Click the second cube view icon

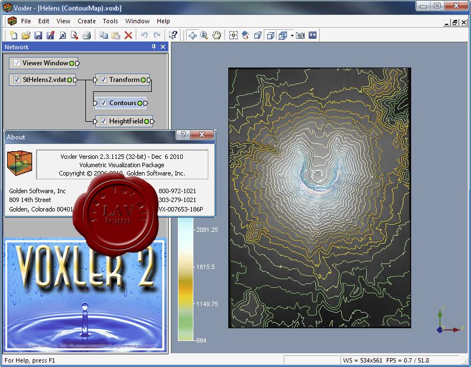click(x=270, y=35)
